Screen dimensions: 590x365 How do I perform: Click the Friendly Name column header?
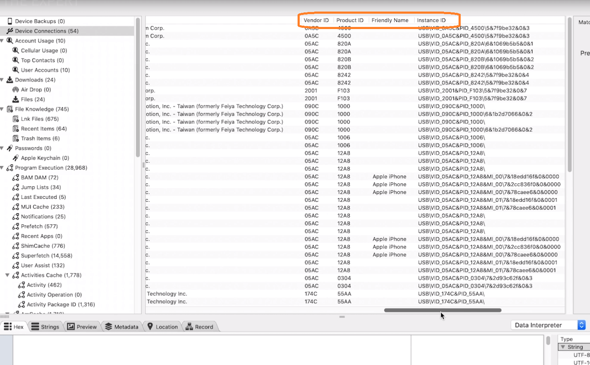pyautogui.click(x=390, y=20)
